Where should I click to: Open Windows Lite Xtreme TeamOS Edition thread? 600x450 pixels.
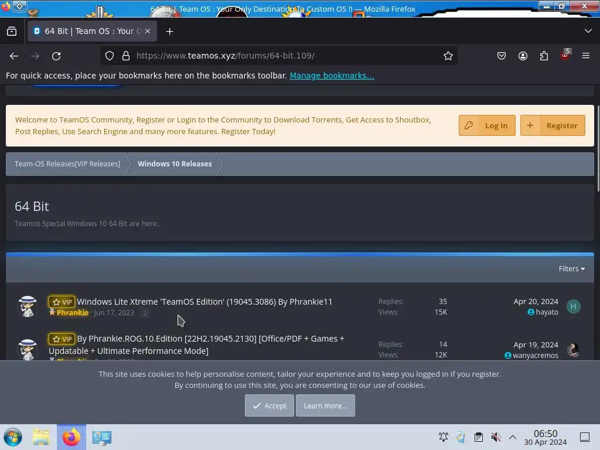click(x=204, y=302)
